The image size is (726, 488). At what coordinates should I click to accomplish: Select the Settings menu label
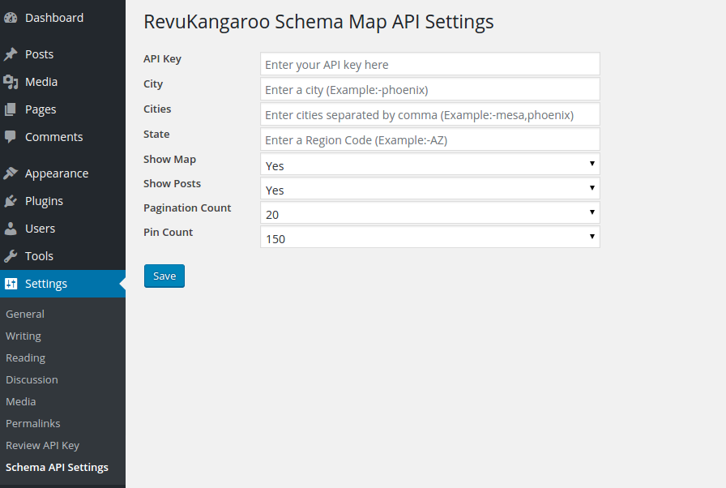tap(46, 284)
